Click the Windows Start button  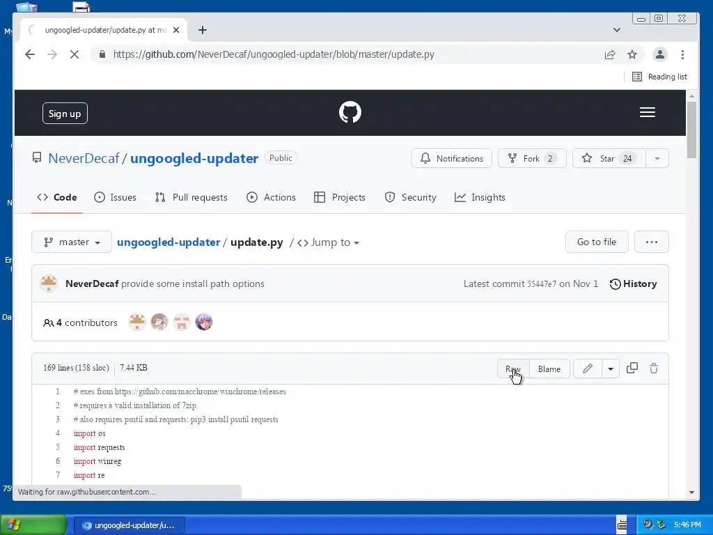tap(33, 525)
